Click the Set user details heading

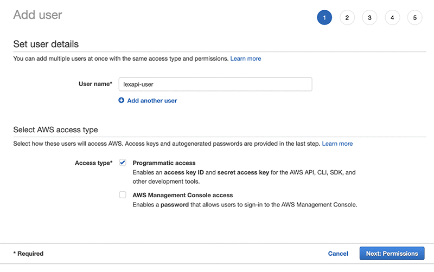[46, 44]
